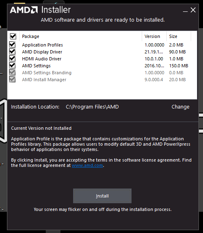Select the AMD Settings package row
This screenshot has width=203, height=233.
point(102,66)
